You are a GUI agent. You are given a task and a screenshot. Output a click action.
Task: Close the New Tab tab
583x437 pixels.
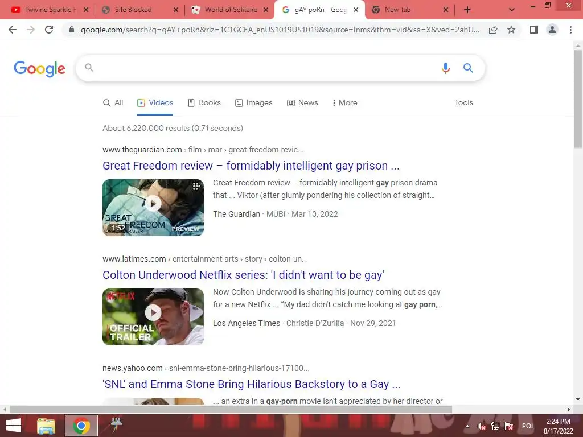pos(446,10)
